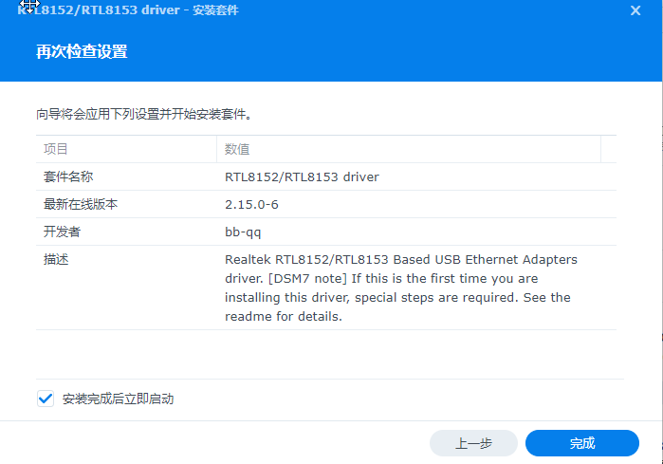
Task: Select the developer value bb-qq
Action: click(x=243, y=232)
